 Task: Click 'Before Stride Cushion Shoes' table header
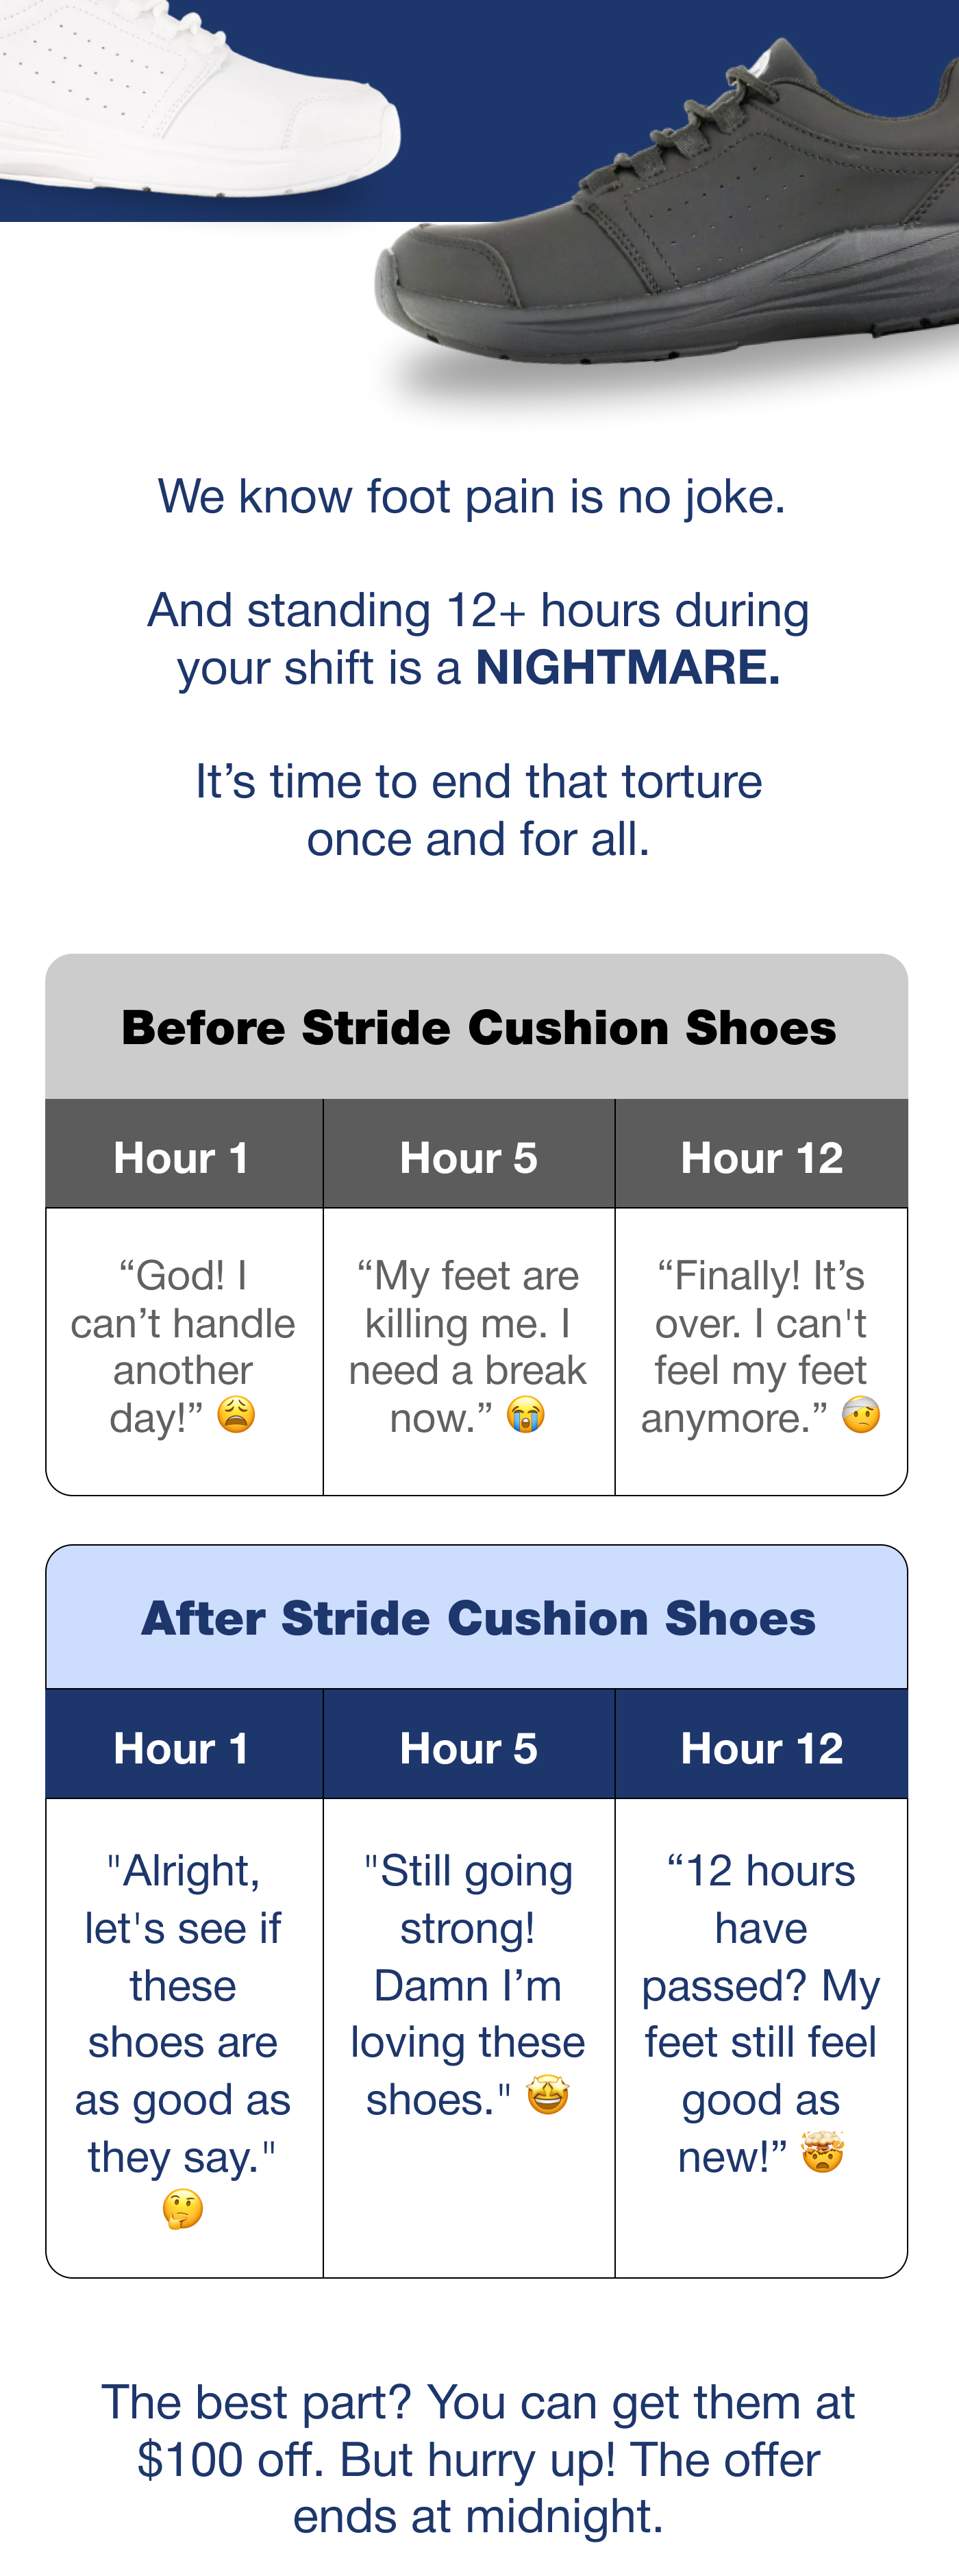point(477,1027)
